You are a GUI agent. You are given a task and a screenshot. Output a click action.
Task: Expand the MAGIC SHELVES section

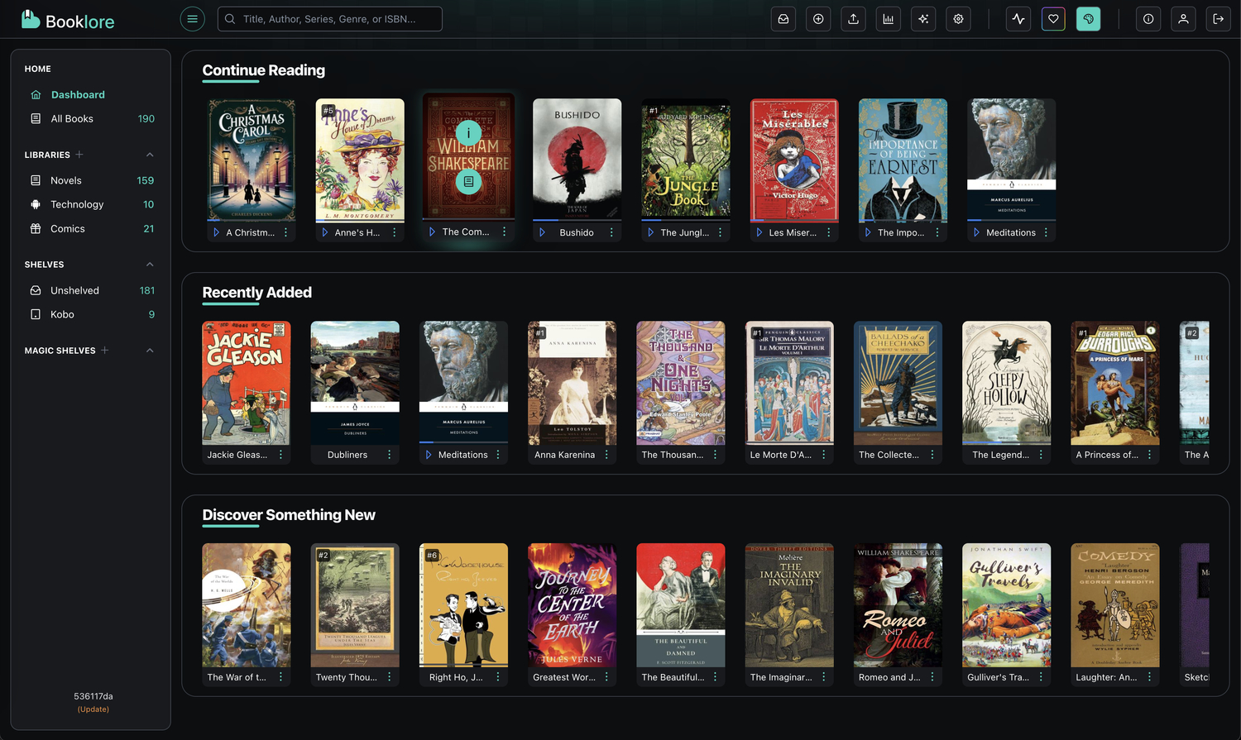[150, 350]
